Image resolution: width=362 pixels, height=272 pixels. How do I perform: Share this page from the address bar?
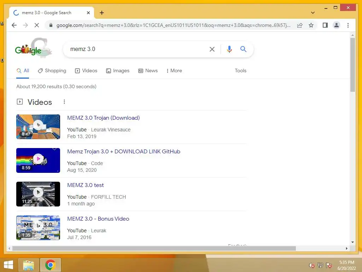pos(300,25)
